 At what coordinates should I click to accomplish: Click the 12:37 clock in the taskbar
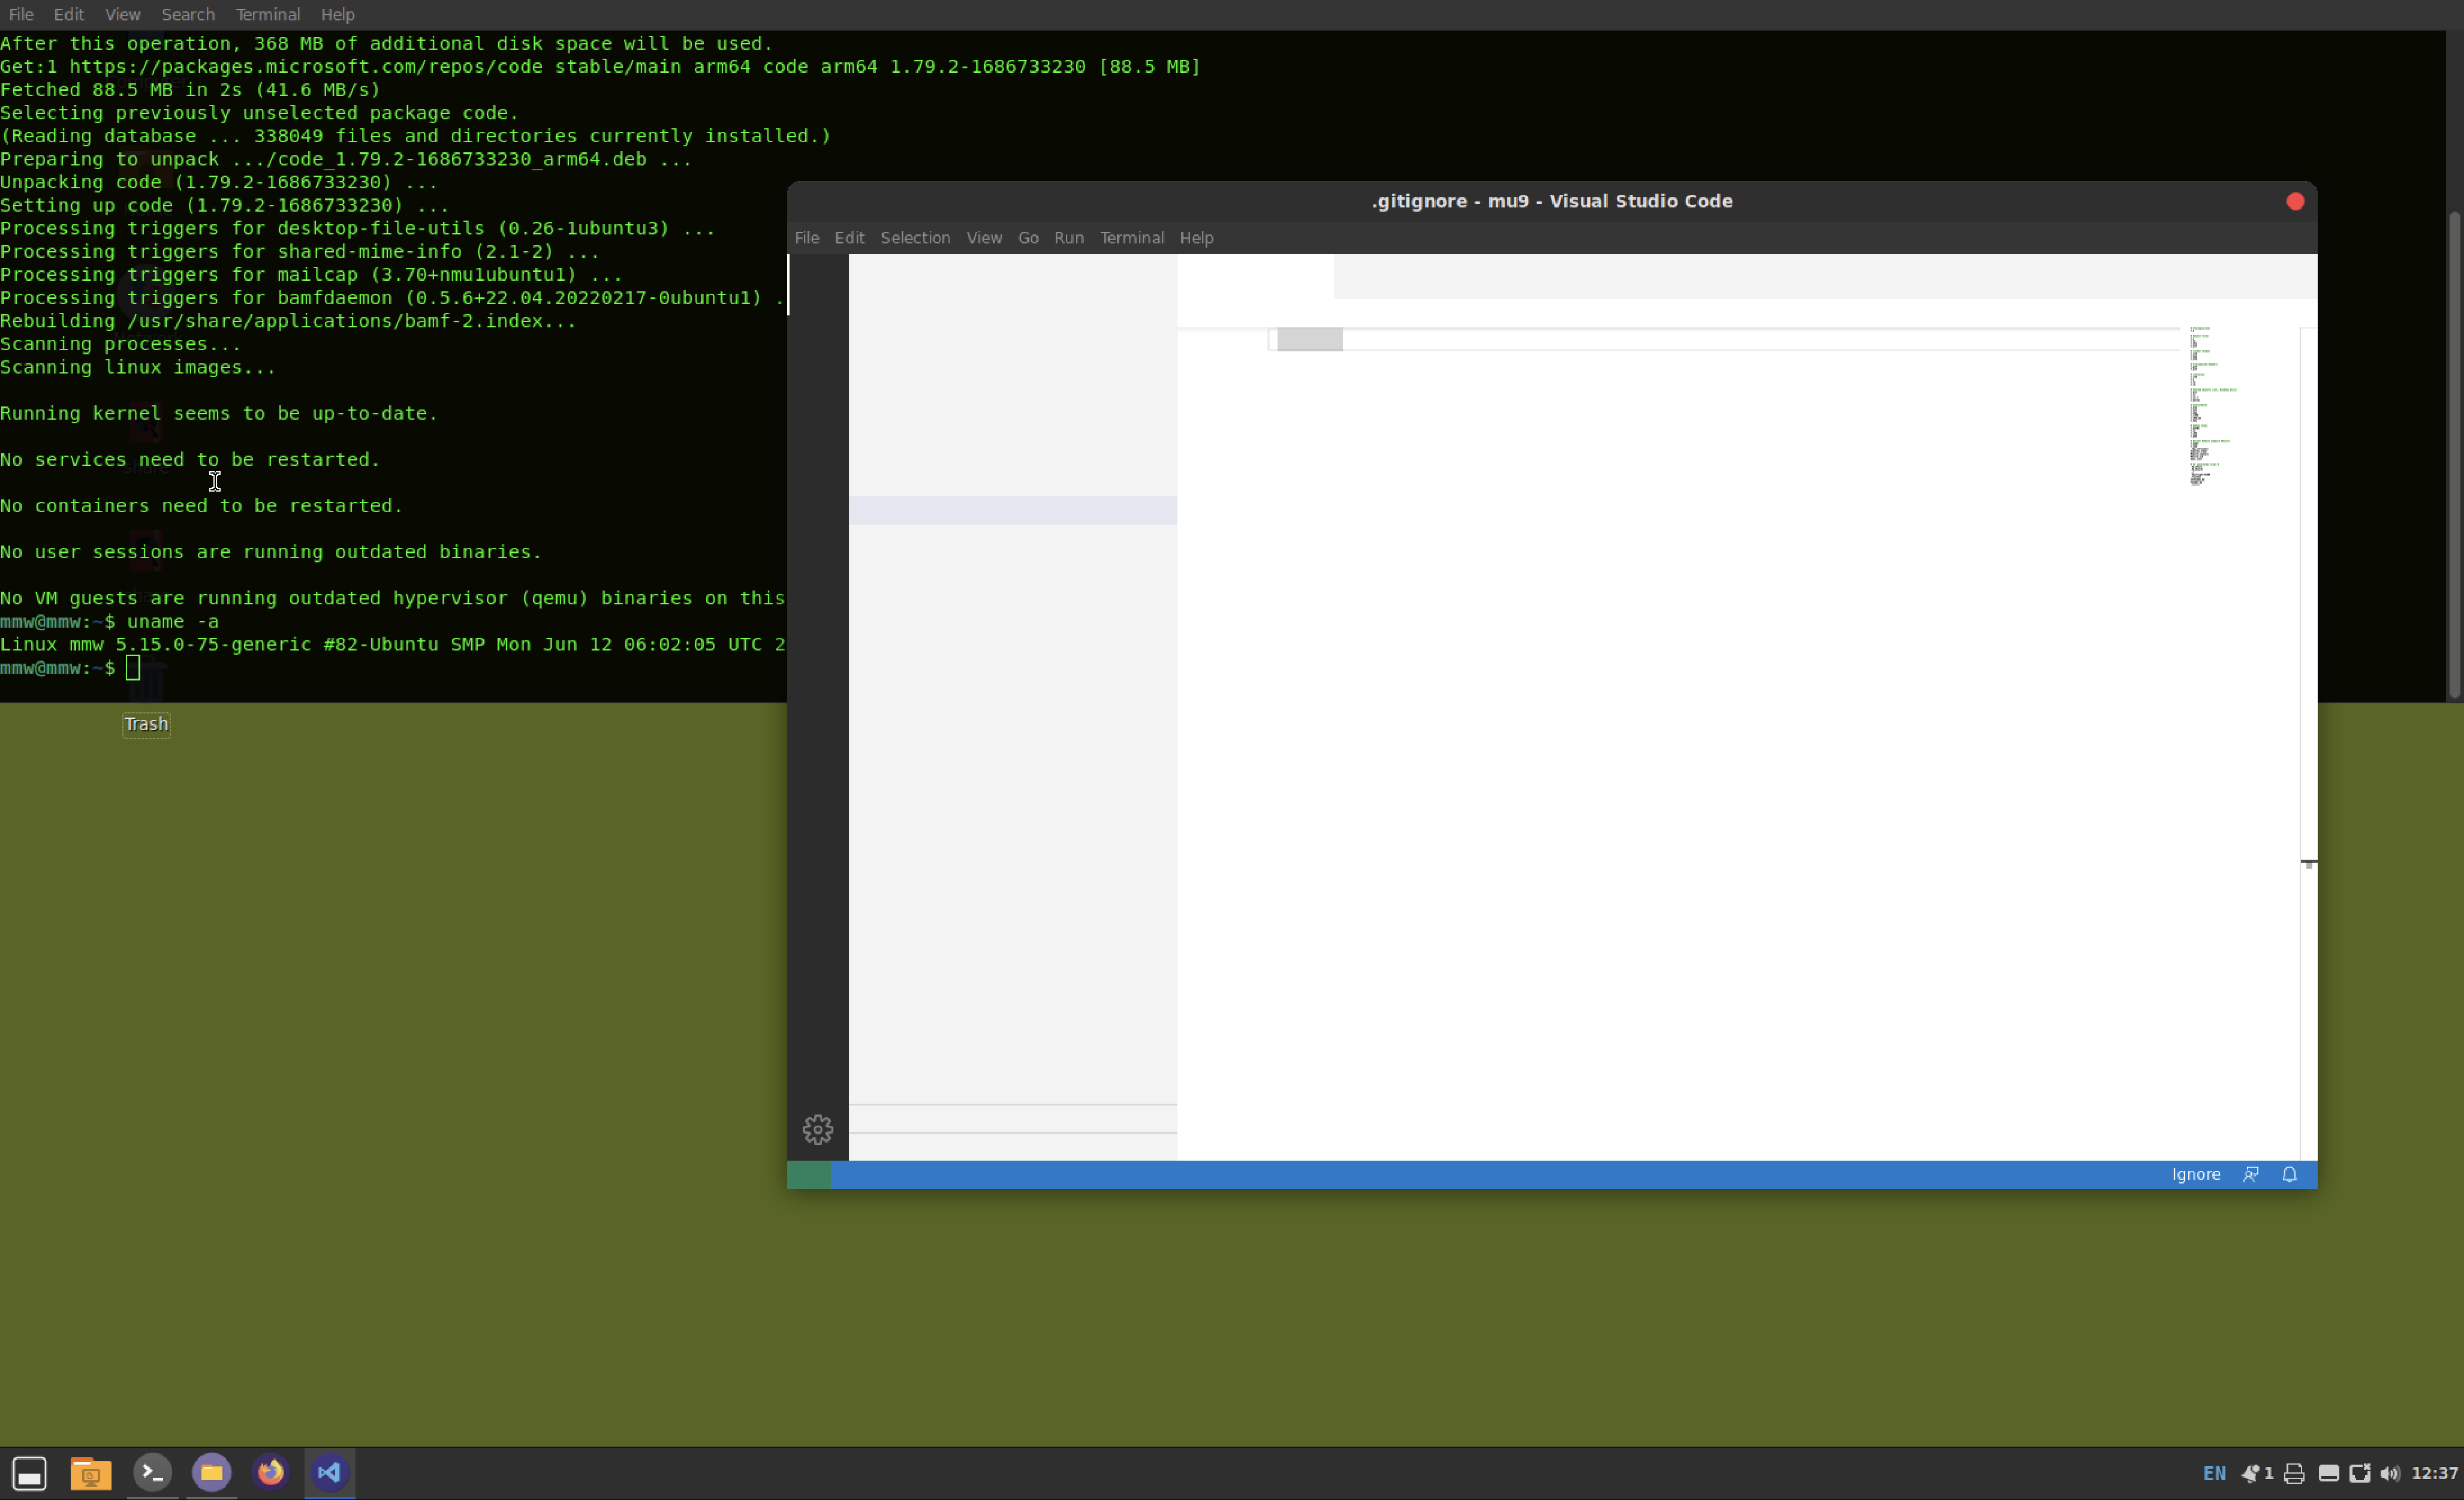[2434, 1473]
